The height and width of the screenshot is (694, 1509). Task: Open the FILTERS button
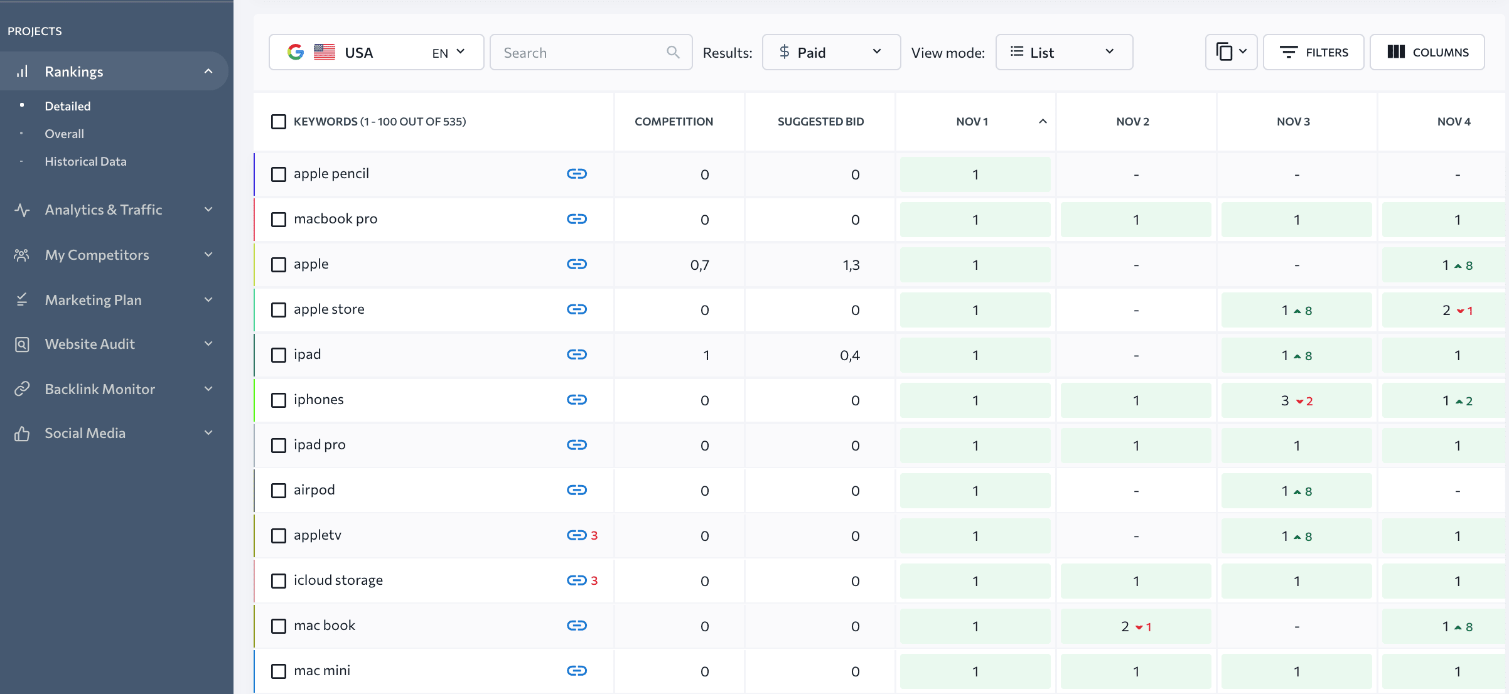(1313, 52)
